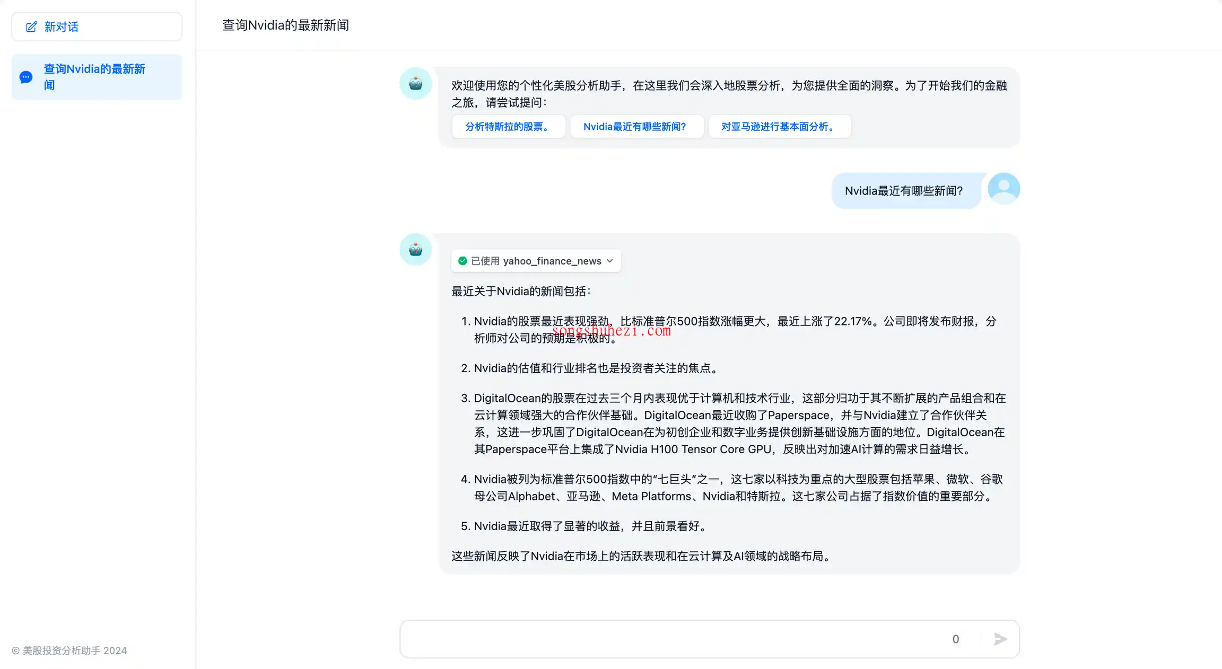Click news item 2 about Nvidia的估值和行业排名
Viewport: 1222px width, 669px height.
tap(596, 368)
